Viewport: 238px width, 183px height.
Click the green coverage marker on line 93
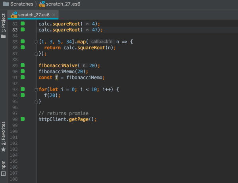click(x=23, y=89)
